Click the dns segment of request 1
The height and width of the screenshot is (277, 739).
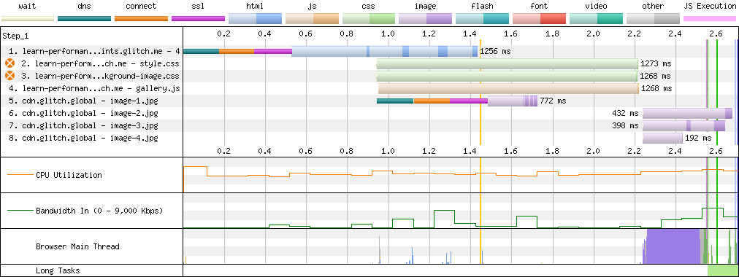point(201,51)
